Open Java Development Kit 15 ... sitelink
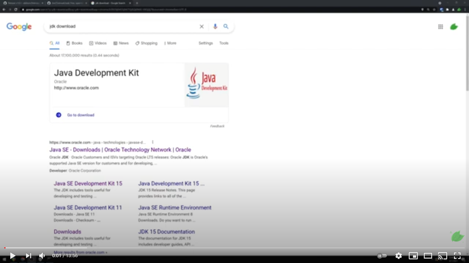This screenshot has height=263, width=469. click(171, 183)
